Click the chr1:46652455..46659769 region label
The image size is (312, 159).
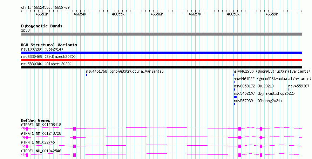point(45,8)
